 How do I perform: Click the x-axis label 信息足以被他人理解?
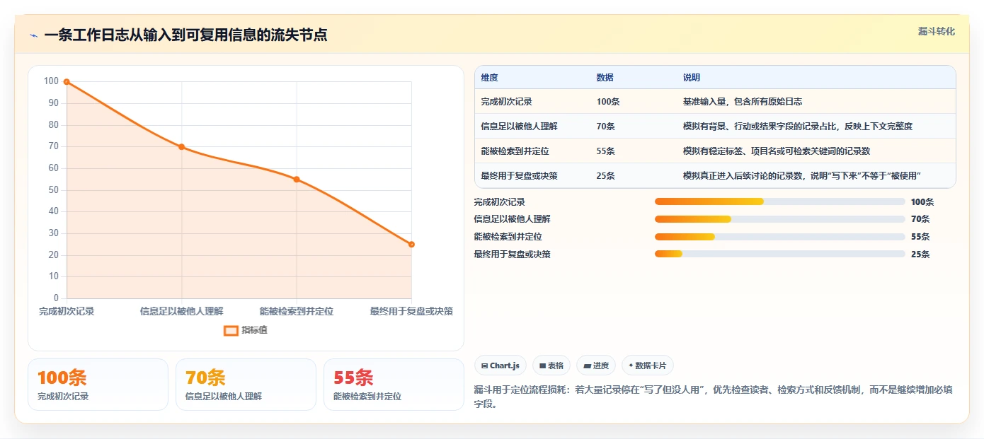(x=182, y=311)
